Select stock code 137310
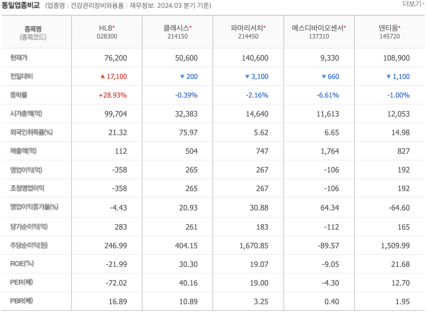The width and height of the screenshot is (430, 317). [319, 36]
